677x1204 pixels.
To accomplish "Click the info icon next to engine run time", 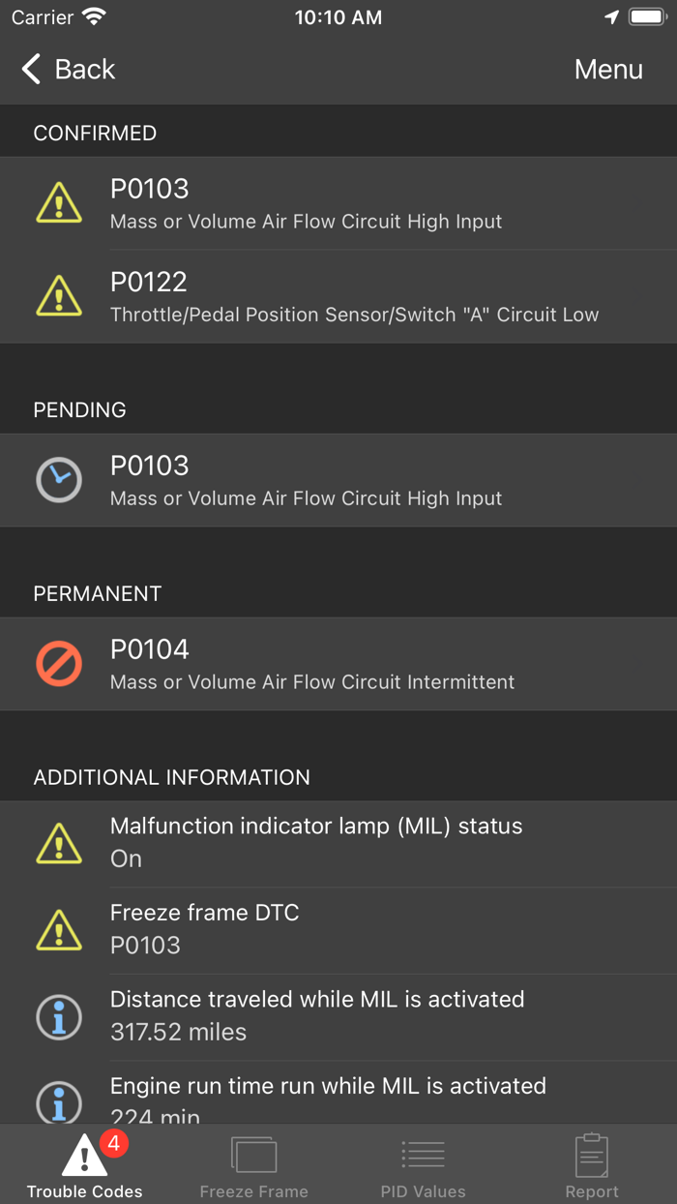I will 59,1102.
